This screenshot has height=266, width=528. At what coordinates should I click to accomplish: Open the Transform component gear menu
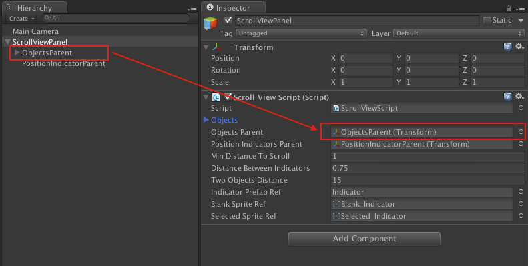[519, 47]
